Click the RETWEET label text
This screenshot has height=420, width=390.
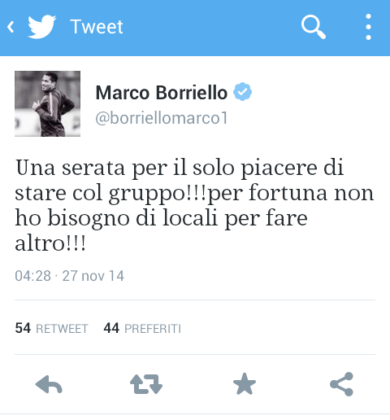[62, 329]
